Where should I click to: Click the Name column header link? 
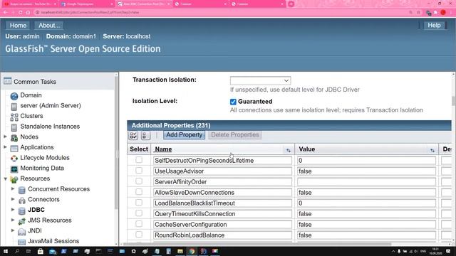tap(163, 149)
